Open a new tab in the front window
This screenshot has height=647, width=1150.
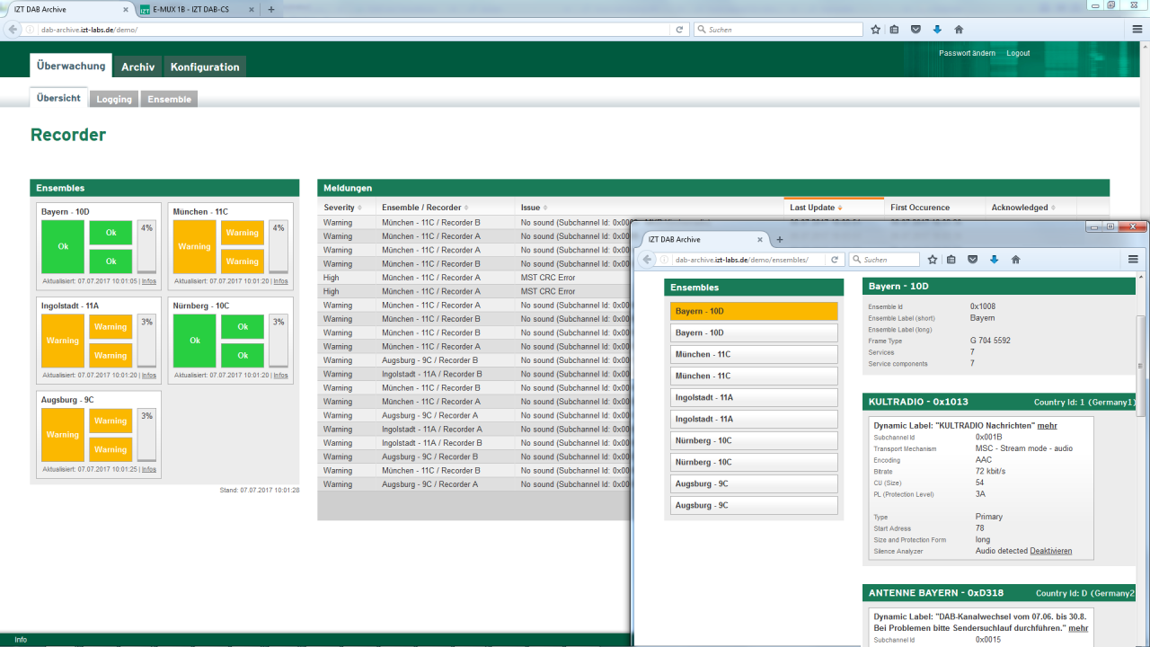[x=780, y=240]
